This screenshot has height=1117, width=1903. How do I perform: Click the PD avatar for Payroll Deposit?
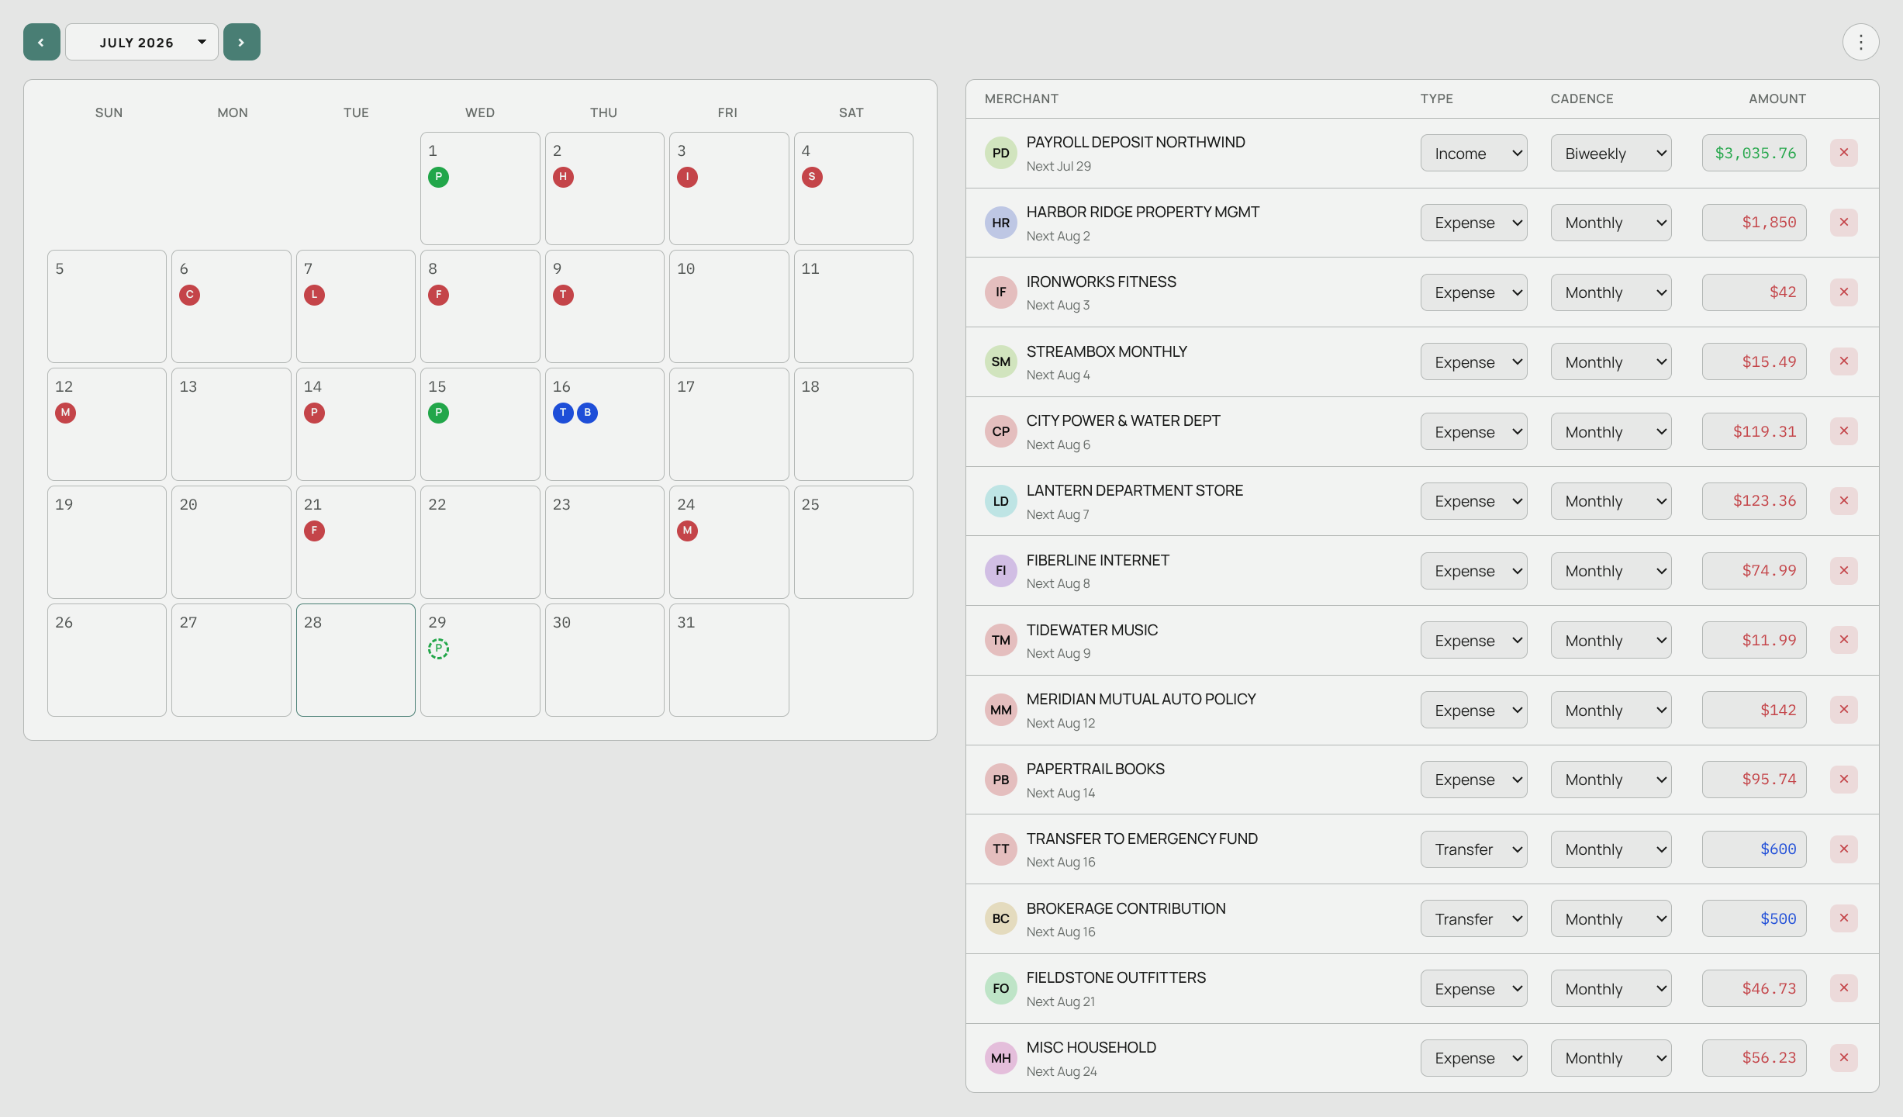click(x=1001, y=153)
